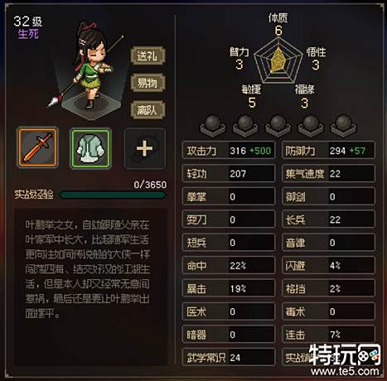The height and width of the screenshot is (381, 387).
Task: Select the 长兵 polearm skill row
Action: 328,219
